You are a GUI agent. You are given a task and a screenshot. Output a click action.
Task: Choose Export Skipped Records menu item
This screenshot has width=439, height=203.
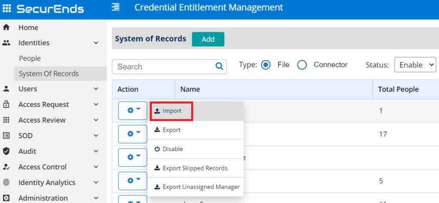pos(195,168)
